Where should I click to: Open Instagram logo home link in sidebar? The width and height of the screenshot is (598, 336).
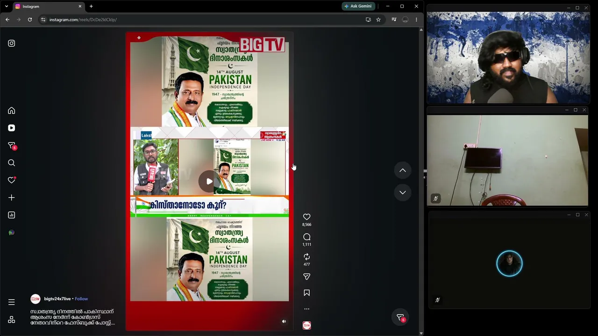click(12, 43)
